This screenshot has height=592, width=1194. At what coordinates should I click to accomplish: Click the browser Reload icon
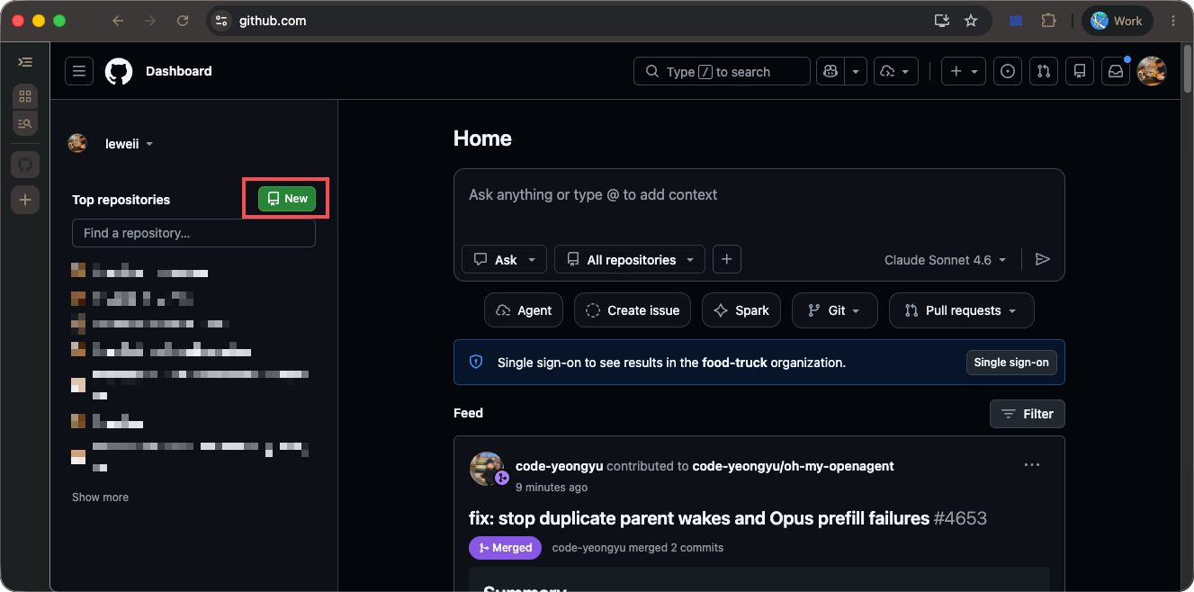(183, 21)
